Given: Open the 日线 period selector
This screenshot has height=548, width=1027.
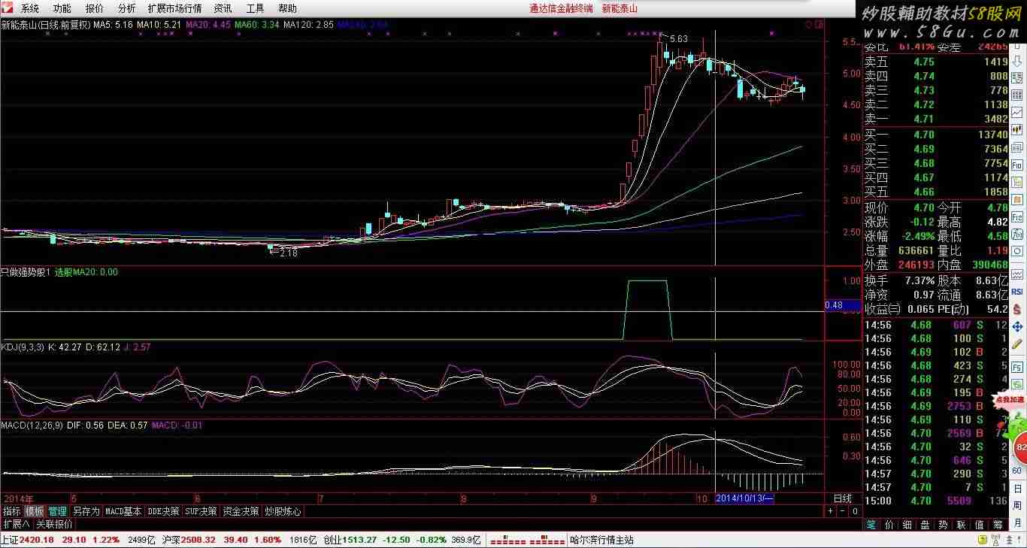Looking at the screenshot, I should coord(843,498).
